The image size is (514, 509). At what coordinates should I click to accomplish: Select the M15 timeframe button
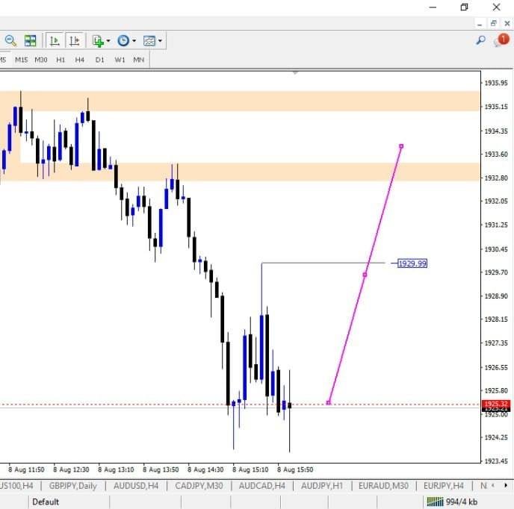coord(21,60)
